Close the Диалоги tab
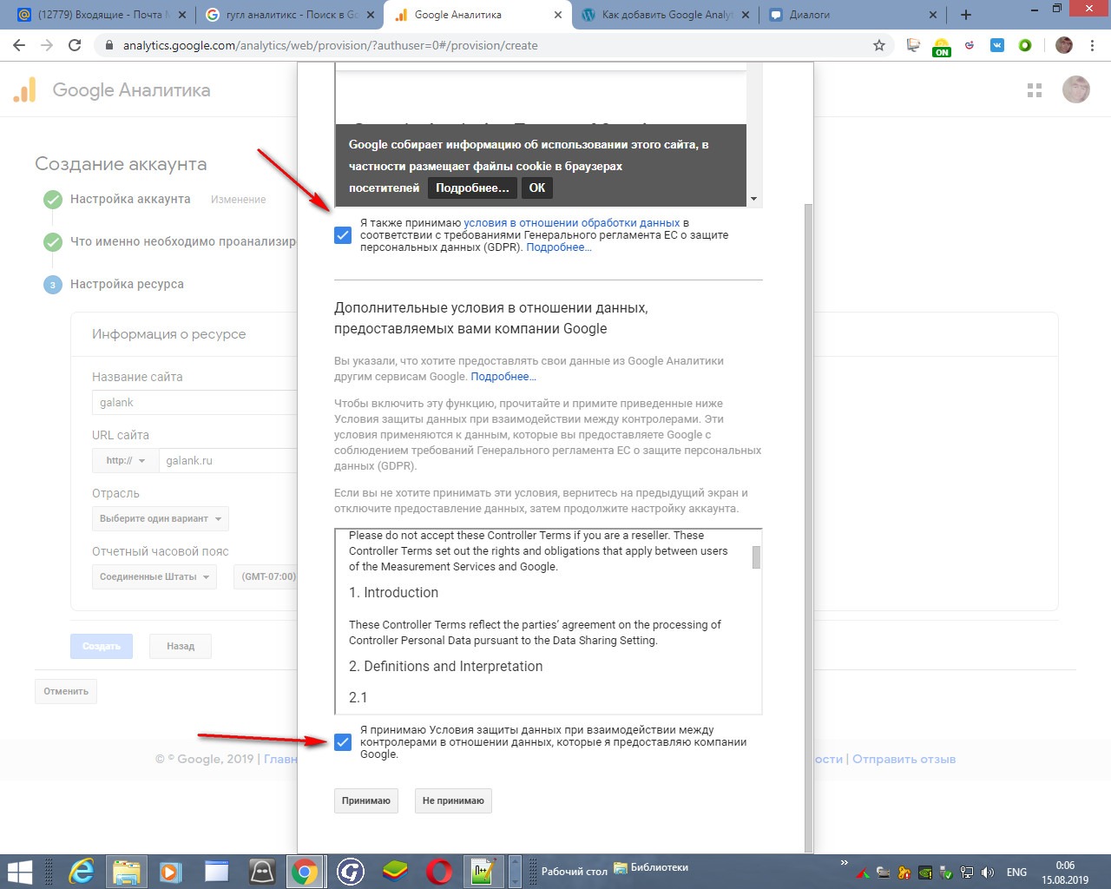This screenshot has height=889, width=1111. click(x=933, y=15)
